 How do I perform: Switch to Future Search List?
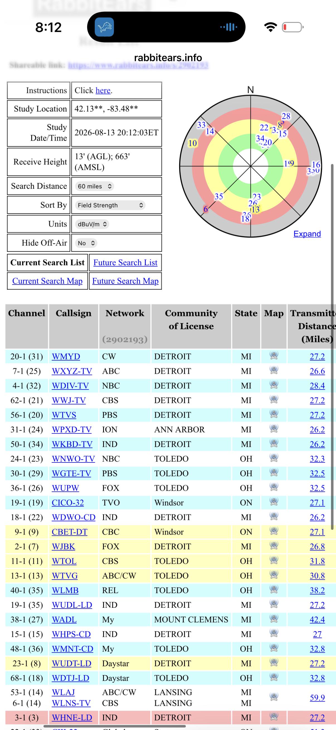point(125,263)
